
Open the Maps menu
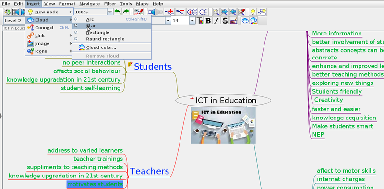pyautogui.click(x=142, y=4)
